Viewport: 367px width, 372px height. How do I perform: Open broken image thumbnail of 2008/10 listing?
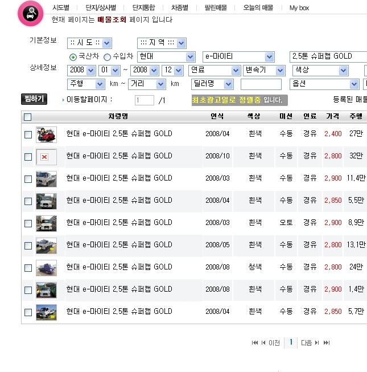click(x=46, y=157)
